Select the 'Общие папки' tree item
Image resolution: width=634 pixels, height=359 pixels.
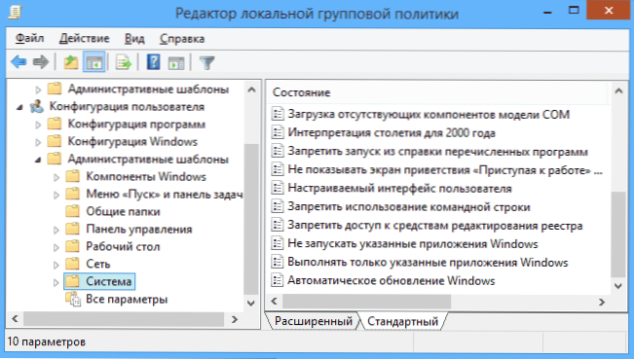[123, 211]
